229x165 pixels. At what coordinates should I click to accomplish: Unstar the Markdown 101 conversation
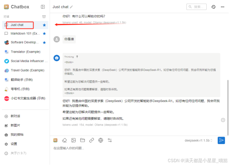(44, 34)
